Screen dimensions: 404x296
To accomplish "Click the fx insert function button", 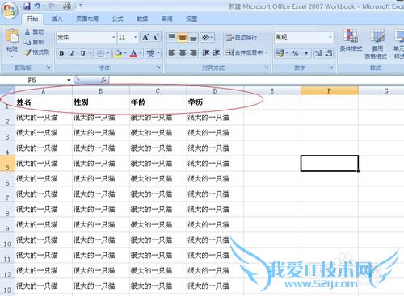I will [103, 80].
